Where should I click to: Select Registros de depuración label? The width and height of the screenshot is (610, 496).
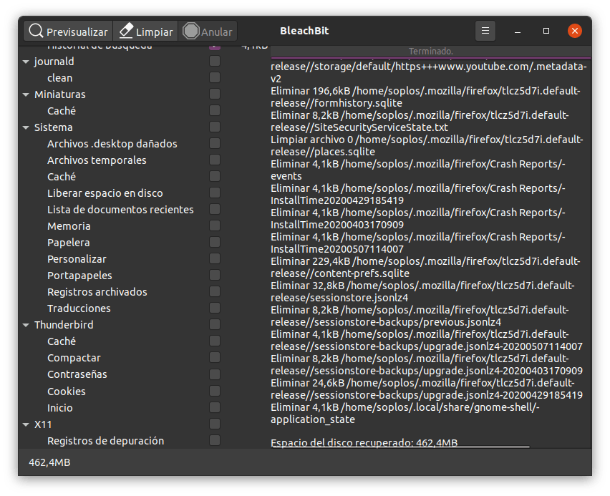105,441
